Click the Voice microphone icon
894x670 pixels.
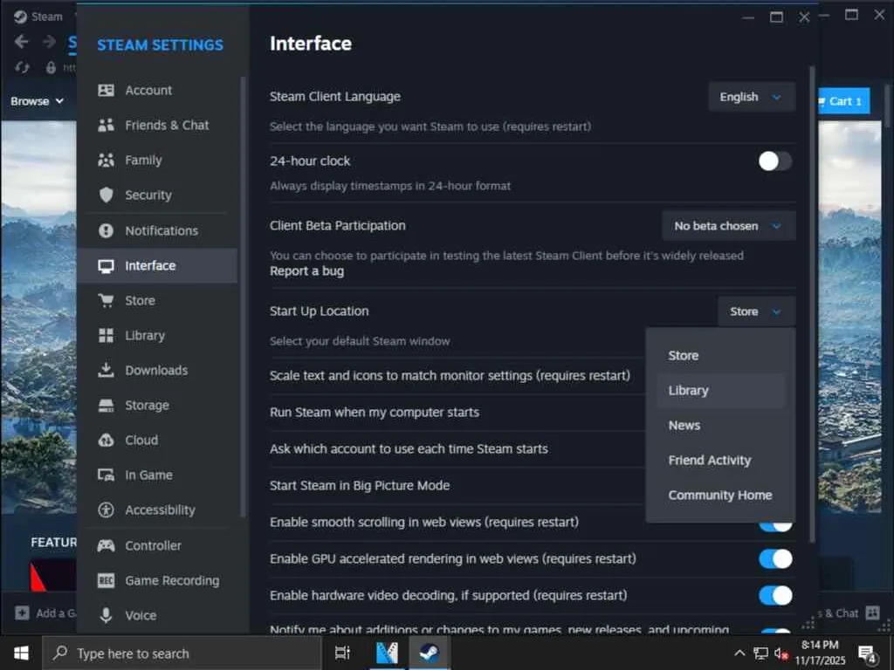point(106,615)
